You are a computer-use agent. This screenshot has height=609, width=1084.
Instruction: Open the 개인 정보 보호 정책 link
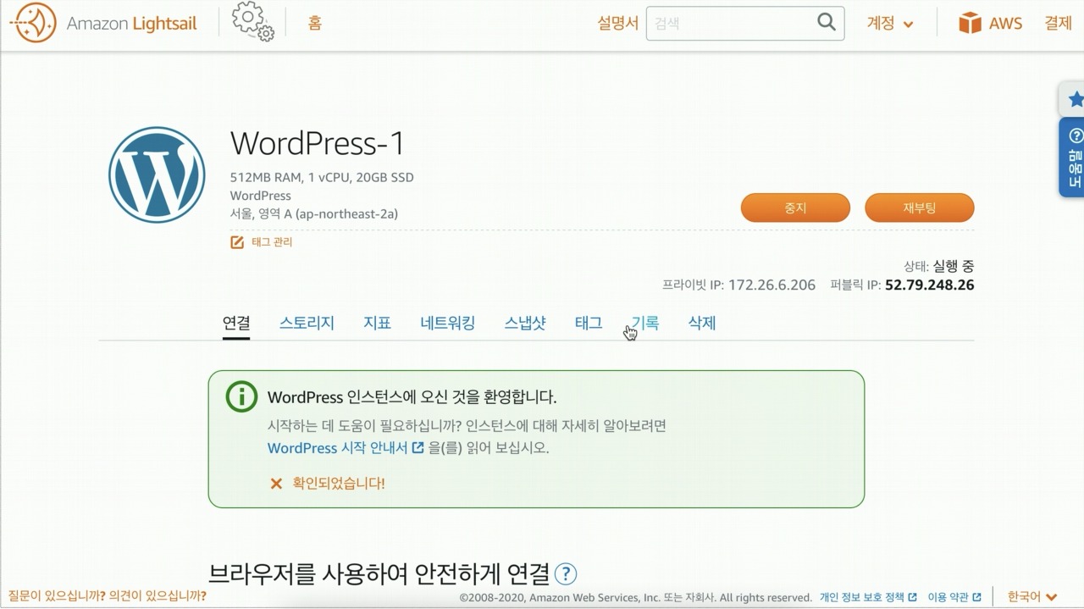(x=868, y=597)
